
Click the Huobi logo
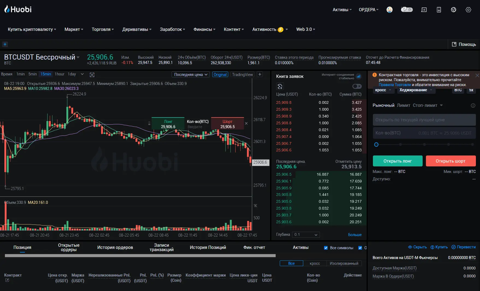tap(18, 9)
